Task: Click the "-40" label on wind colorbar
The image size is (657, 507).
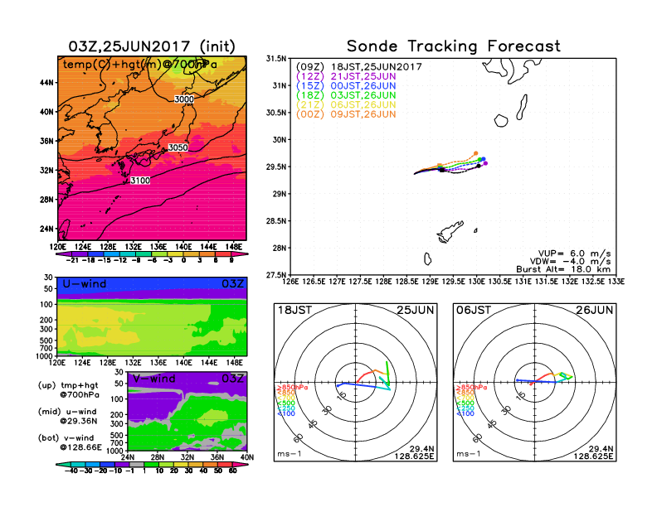Action: point(71,471)
